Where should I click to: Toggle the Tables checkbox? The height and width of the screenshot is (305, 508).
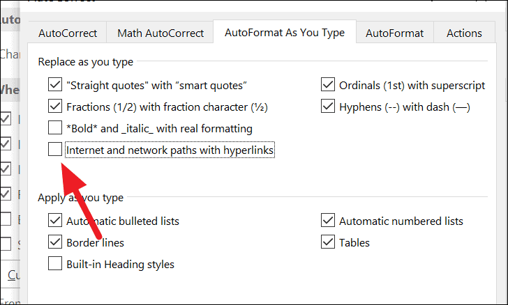pos(328,242)
